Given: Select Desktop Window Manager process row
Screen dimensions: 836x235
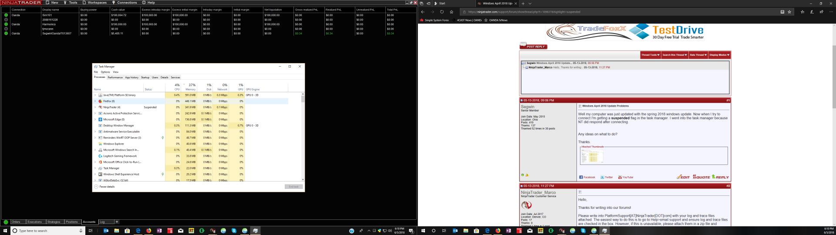Looking at the screenshot, I should 191,125.
